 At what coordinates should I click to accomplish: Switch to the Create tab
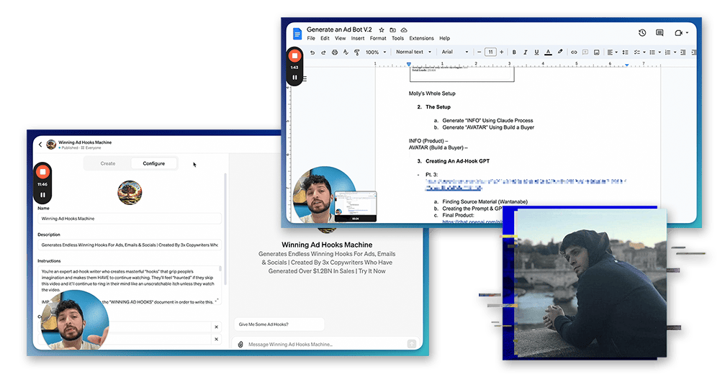pyautogui.click(x=108, y=163)
